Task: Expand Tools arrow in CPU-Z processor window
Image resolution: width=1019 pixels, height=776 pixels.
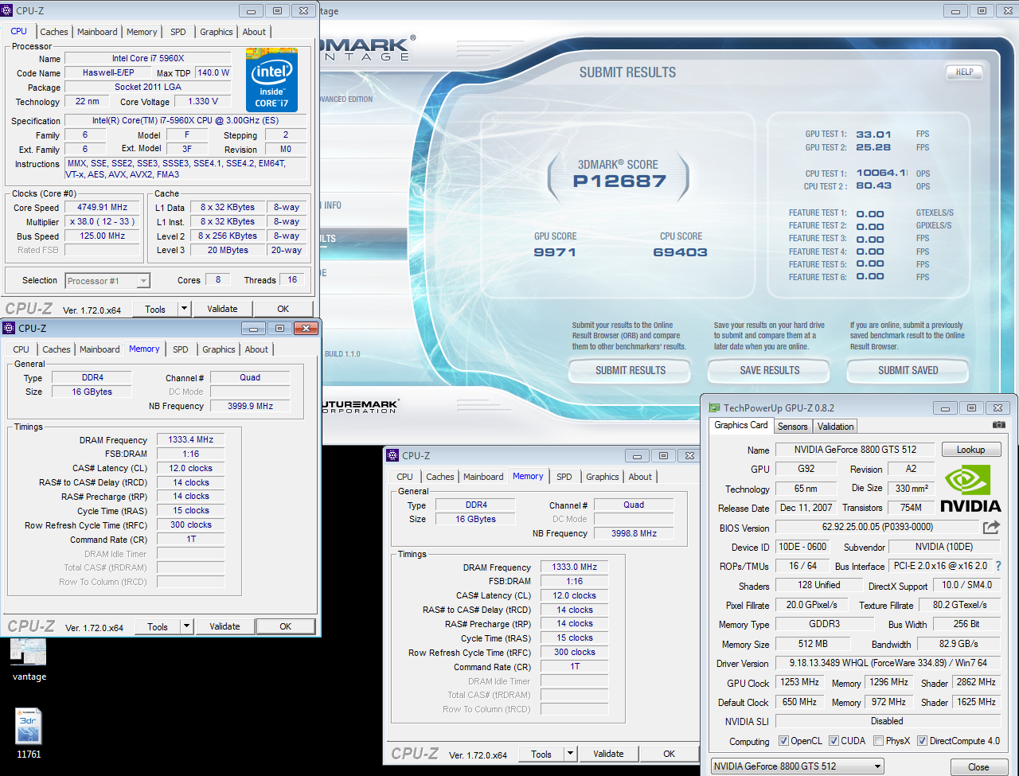Action: click(184, 309)
